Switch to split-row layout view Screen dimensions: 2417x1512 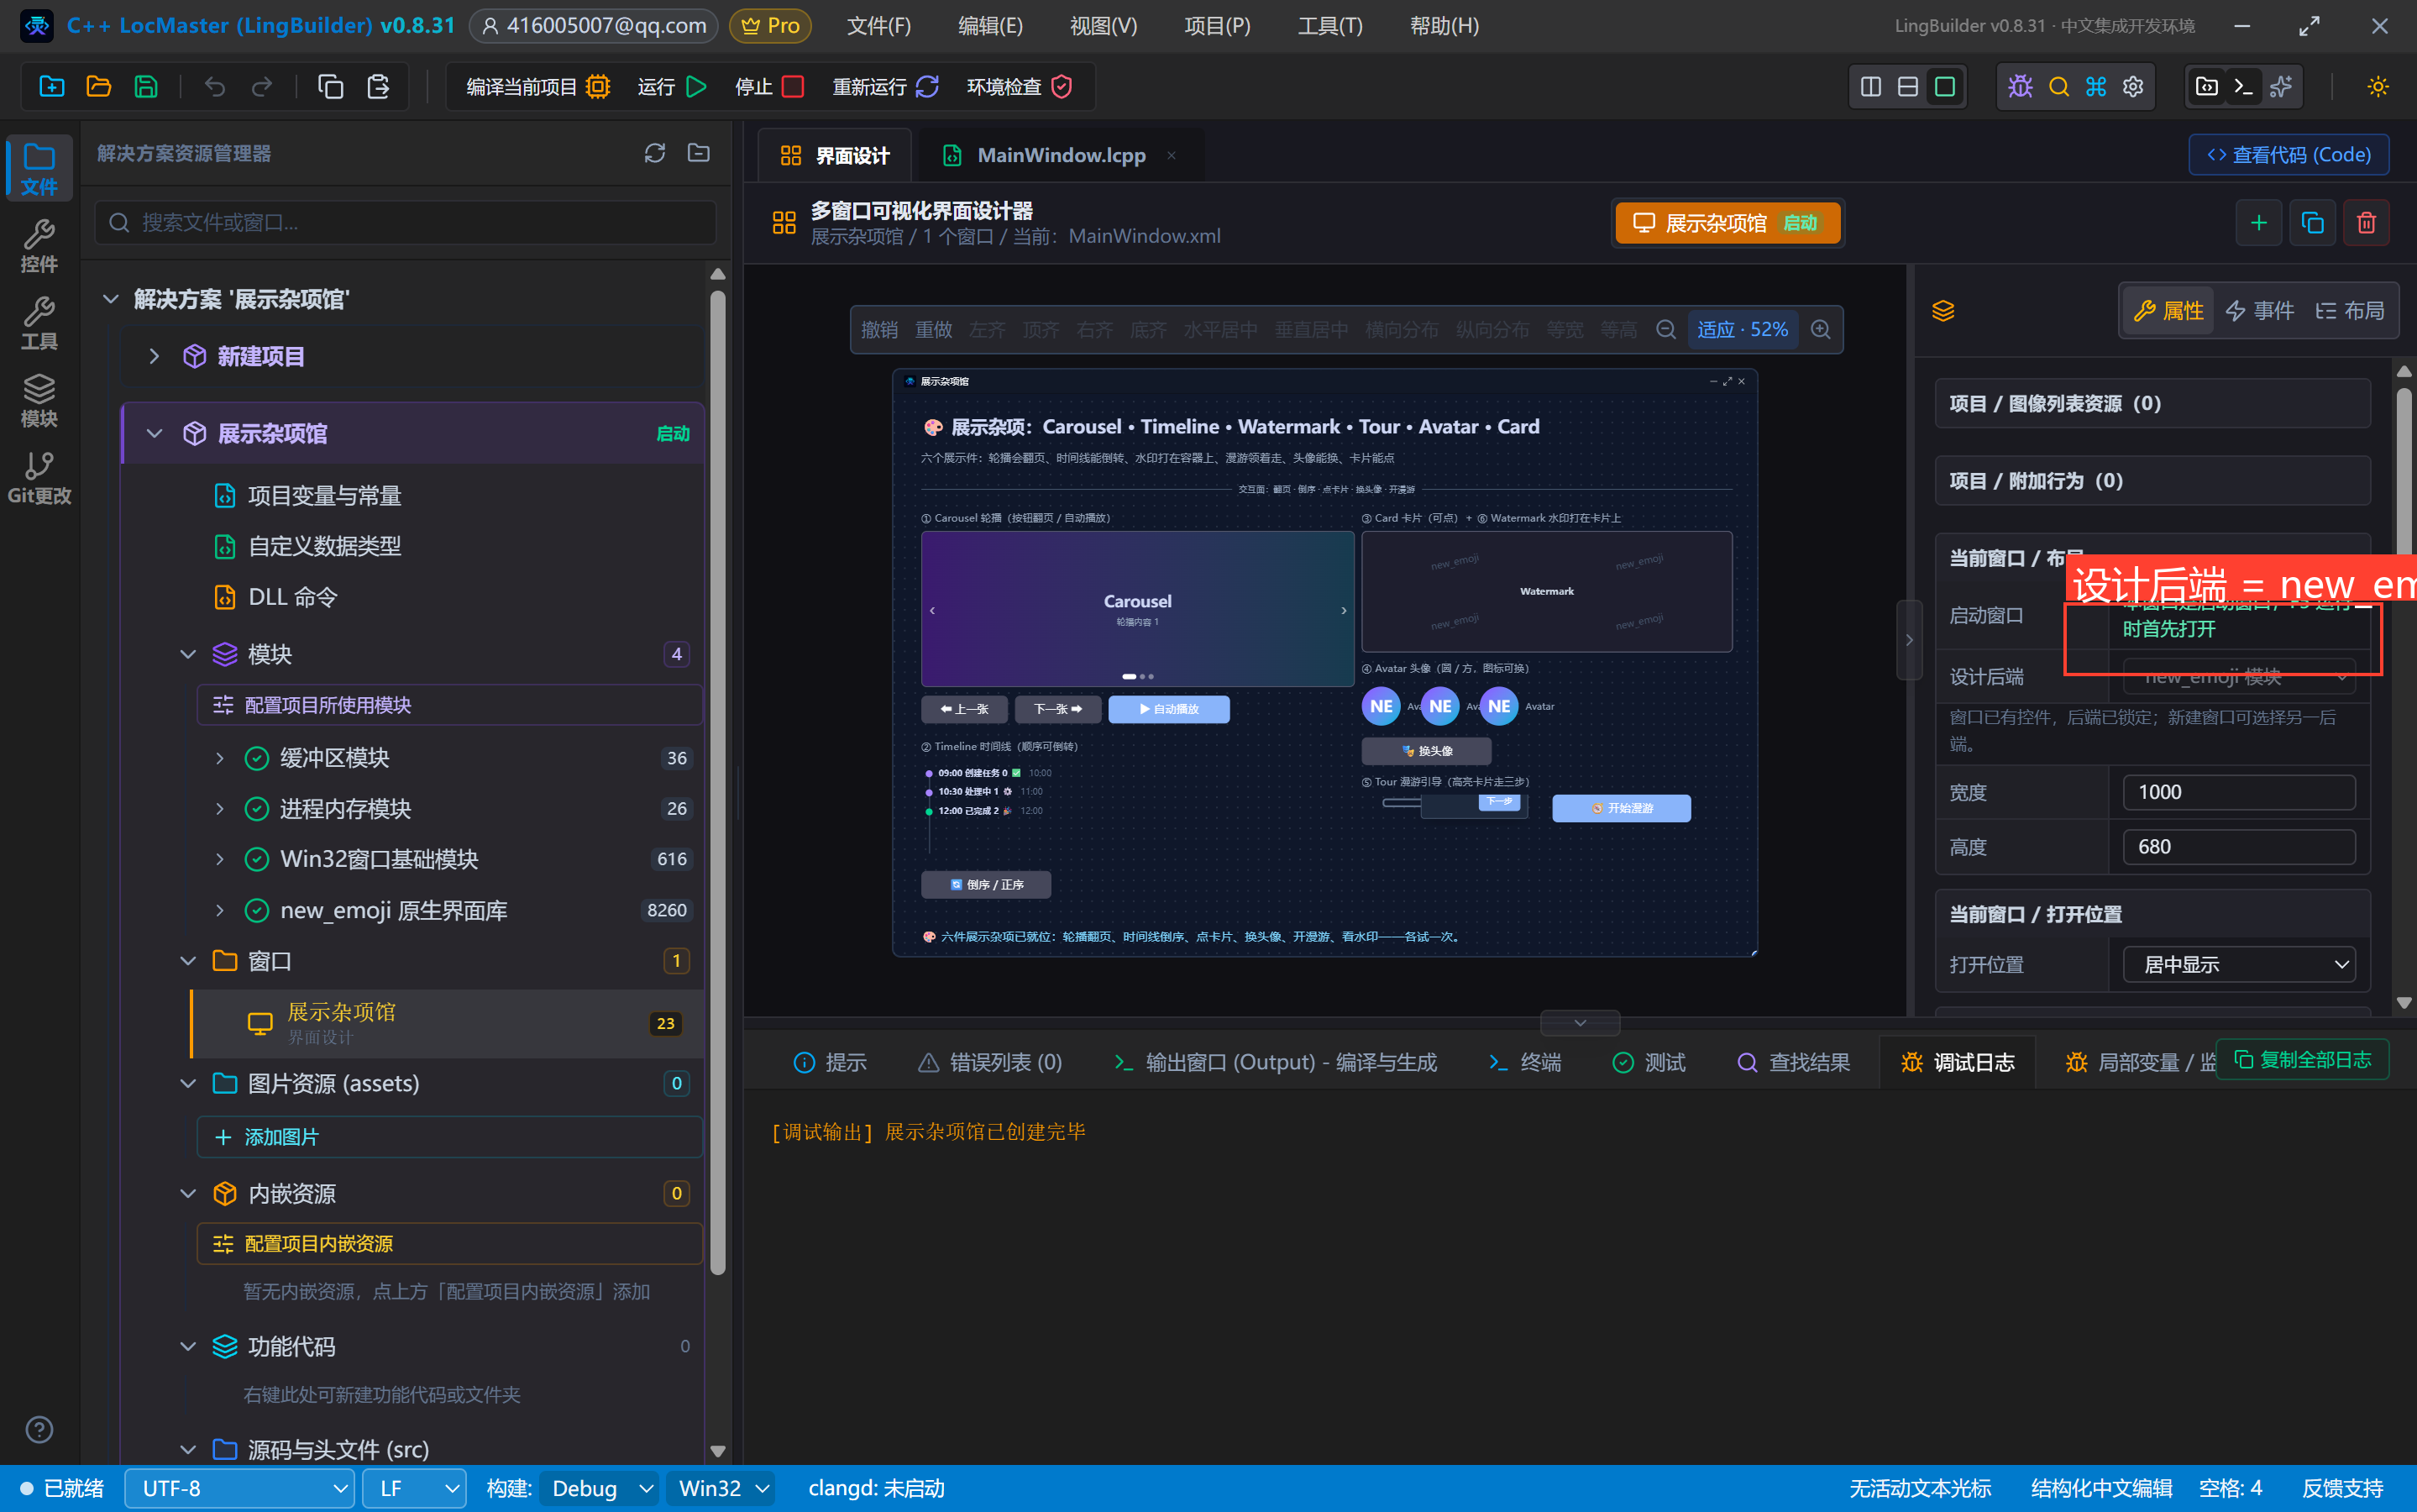[1907, 87]
